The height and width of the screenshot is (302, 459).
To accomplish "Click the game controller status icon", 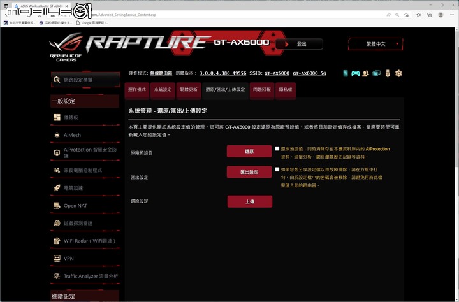I will (x=355, y=73).
